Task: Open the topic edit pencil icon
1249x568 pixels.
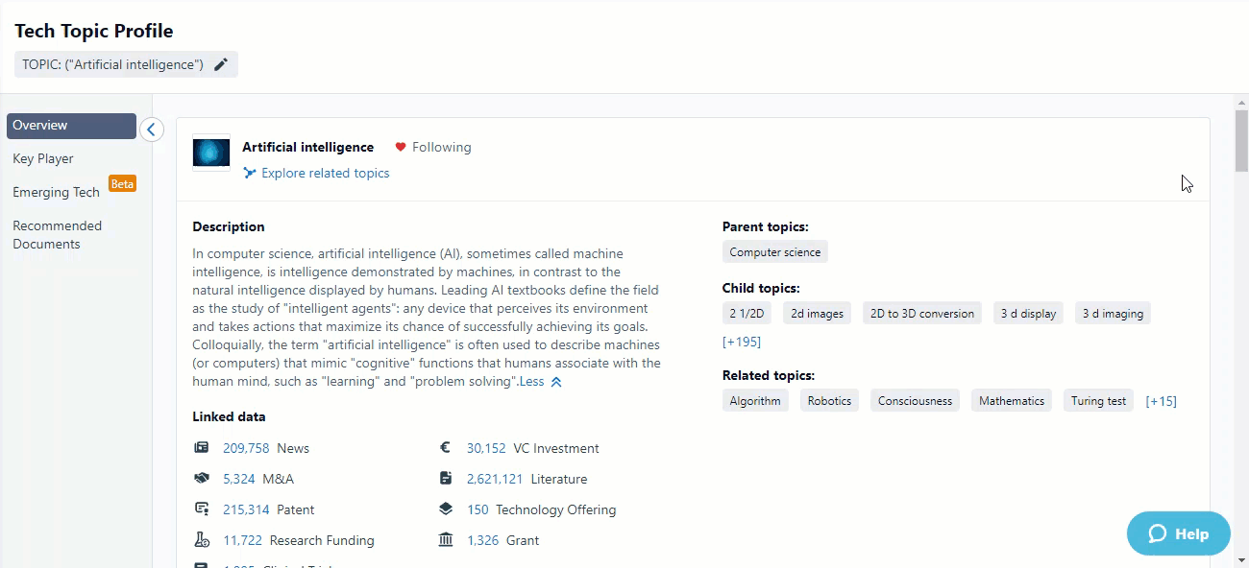Action: click(x=221, y=64)
